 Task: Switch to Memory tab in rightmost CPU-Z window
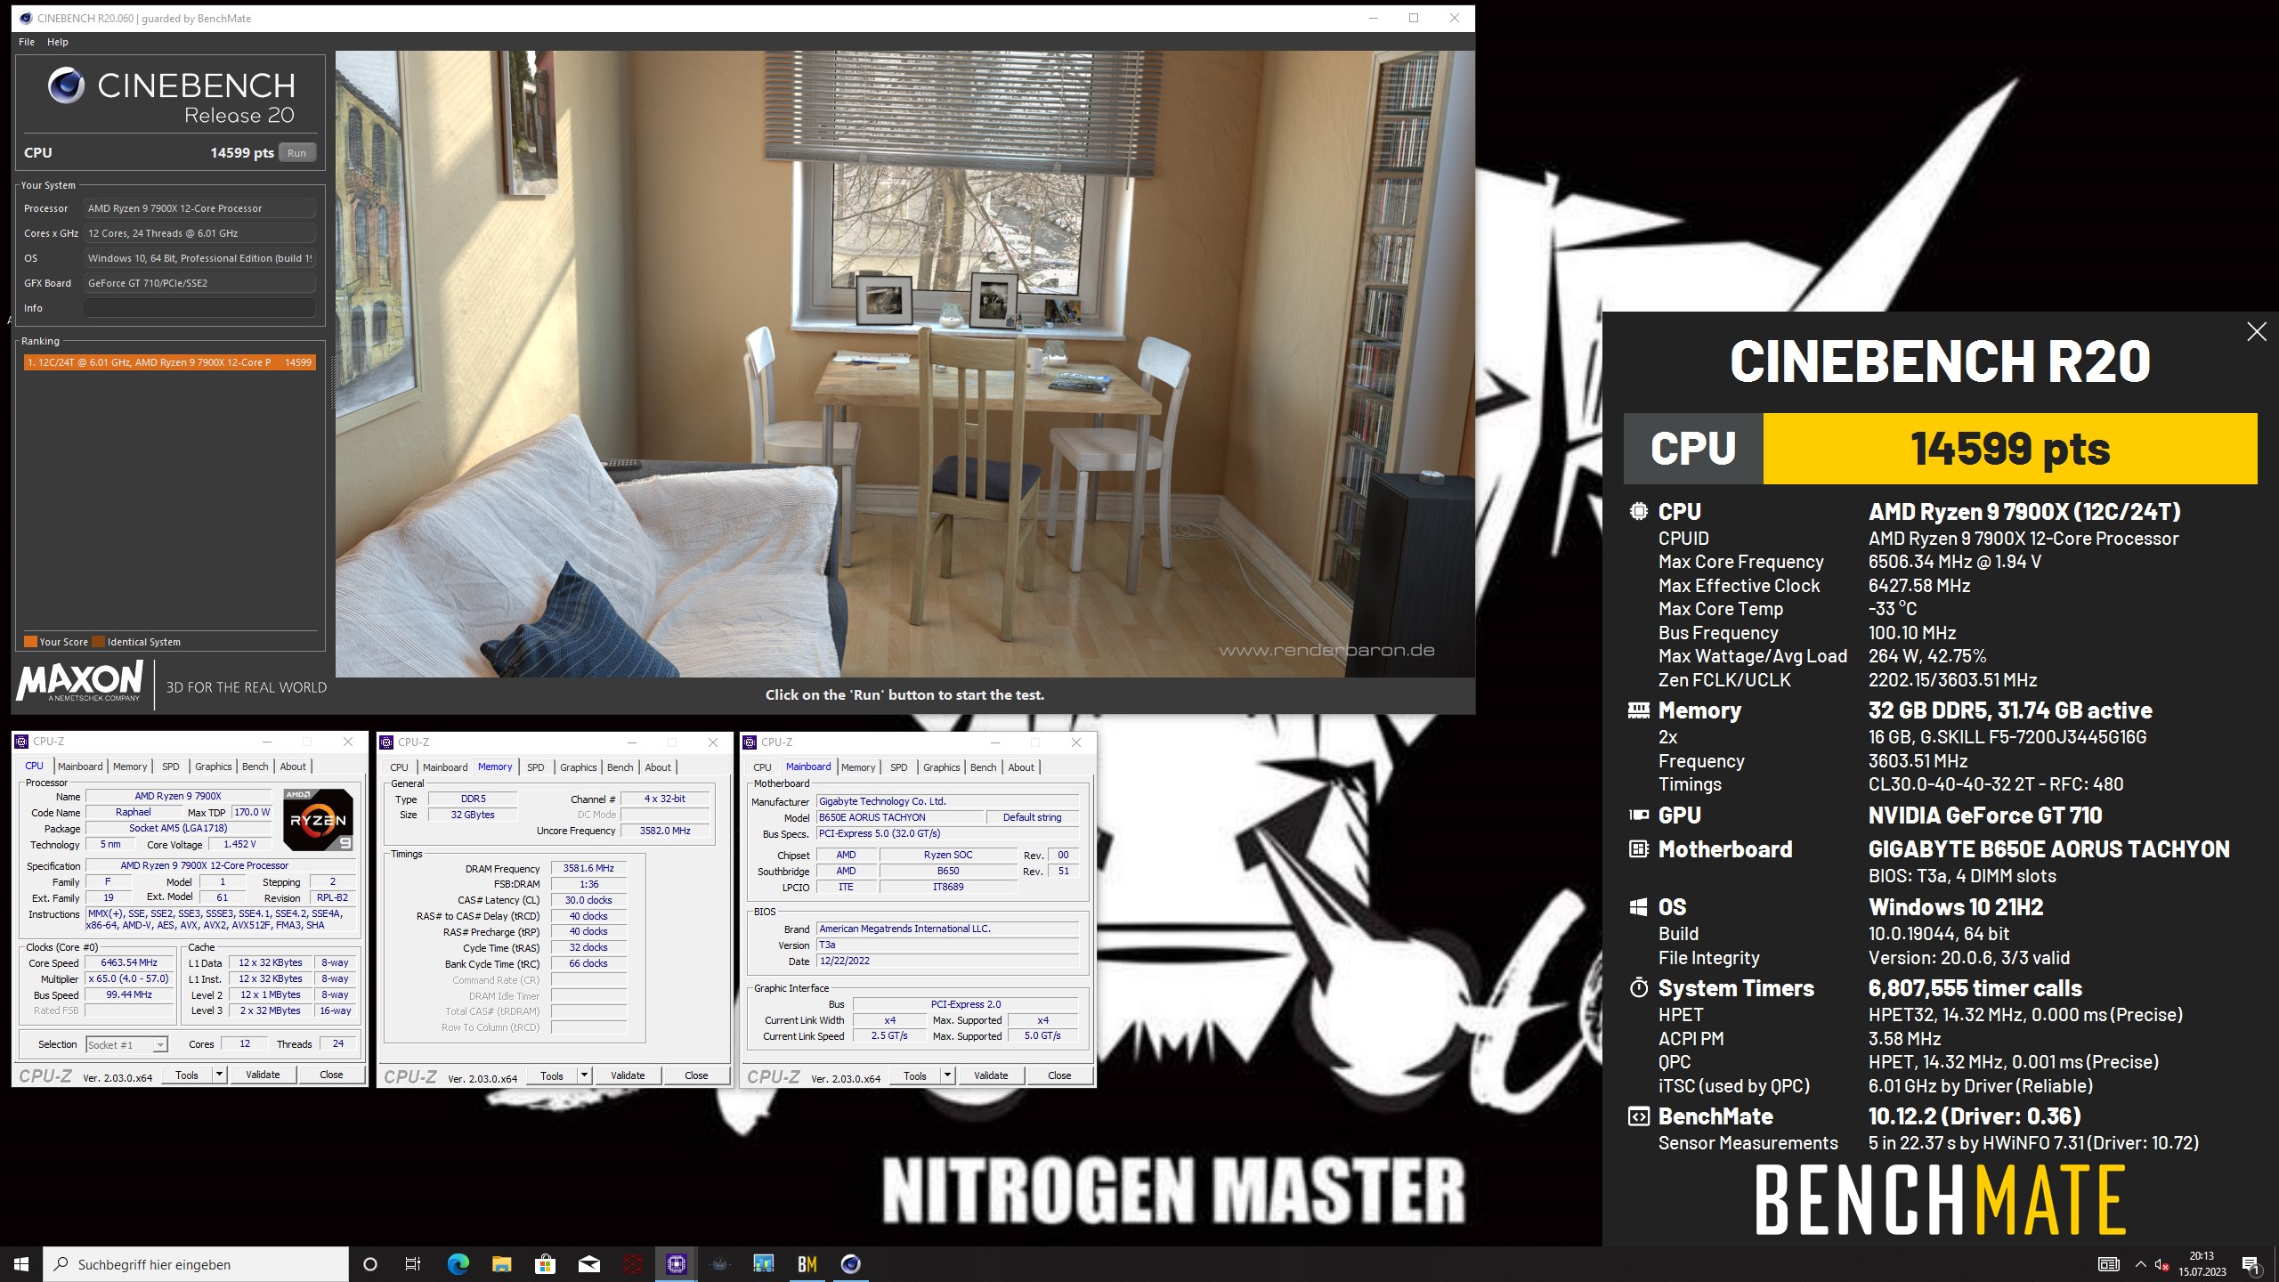coord(858,767)
